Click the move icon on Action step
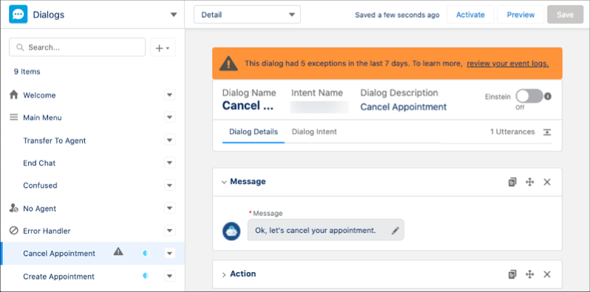The image size is (590, 292). [530, 274]
